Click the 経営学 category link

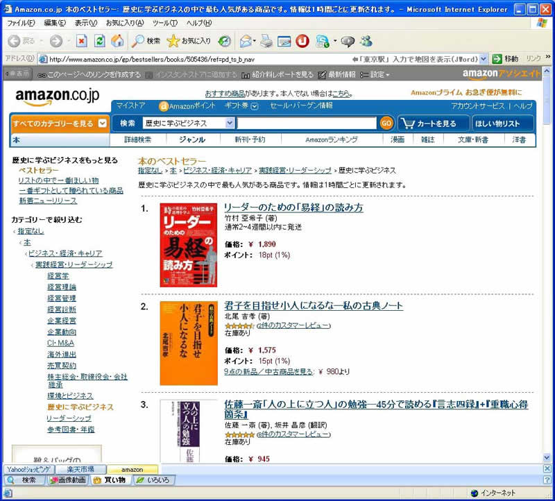point(58,275)
